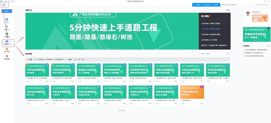Open the 工作台 workbench sidebar icon

(x=7, y=20)
